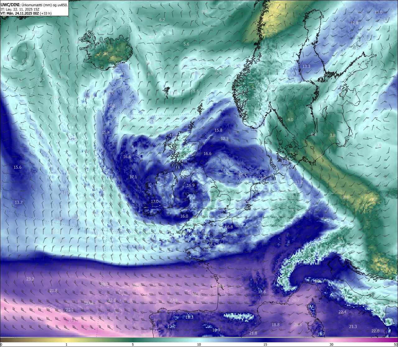Select map value '22.0' in the bottom right
This screenshot has height=347, width=398.
pos(375,331)
